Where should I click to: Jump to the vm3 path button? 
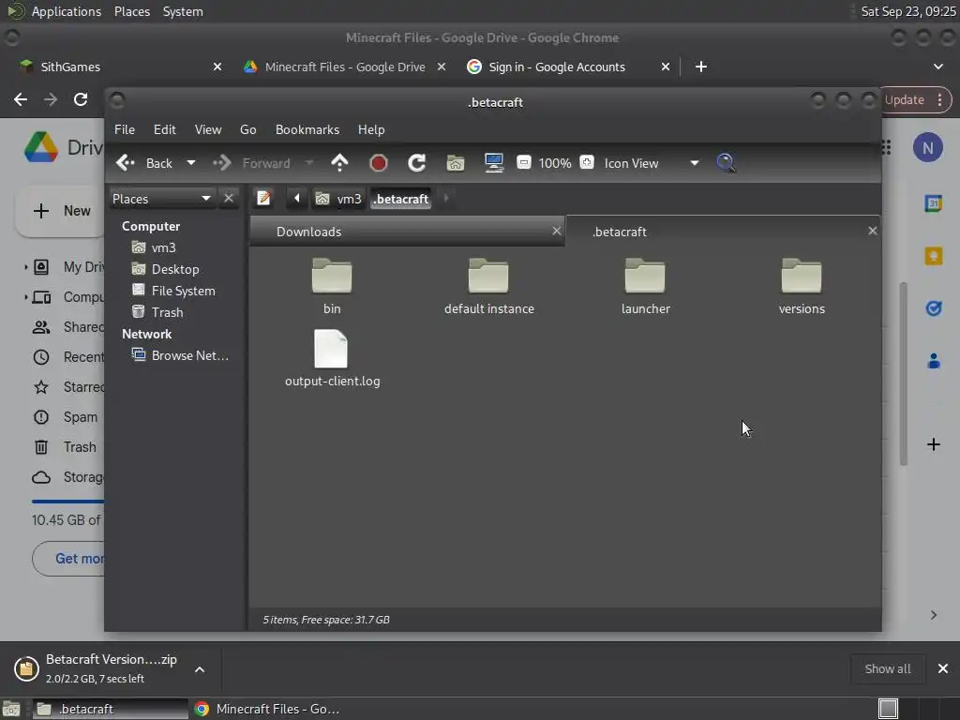pos(338,199)
